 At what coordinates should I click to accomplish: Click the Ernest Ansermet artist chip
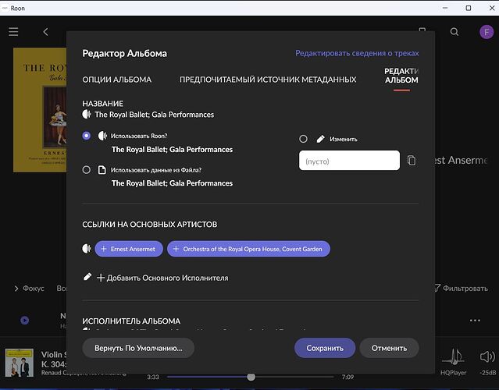(x=129, y=249)
